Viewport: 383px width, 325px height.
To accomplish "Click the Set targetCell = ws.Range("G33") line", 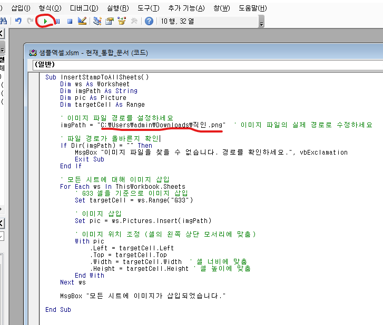I will [134, 200].
